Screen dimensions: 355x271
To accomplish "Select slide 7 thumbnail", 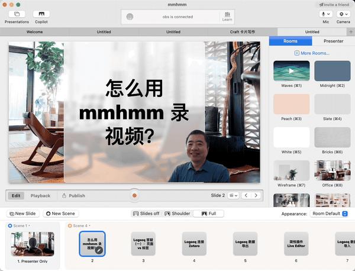I will (345, 244).
